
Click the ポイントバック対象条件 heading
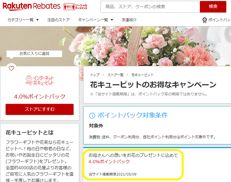[x=132, y=115]
